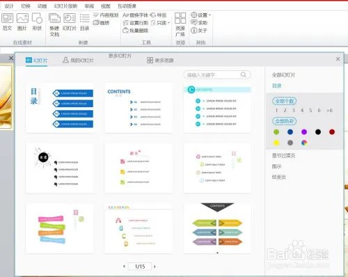Filter by item count 5
Screen dimensions: 348x277
[x=310, y=111]
